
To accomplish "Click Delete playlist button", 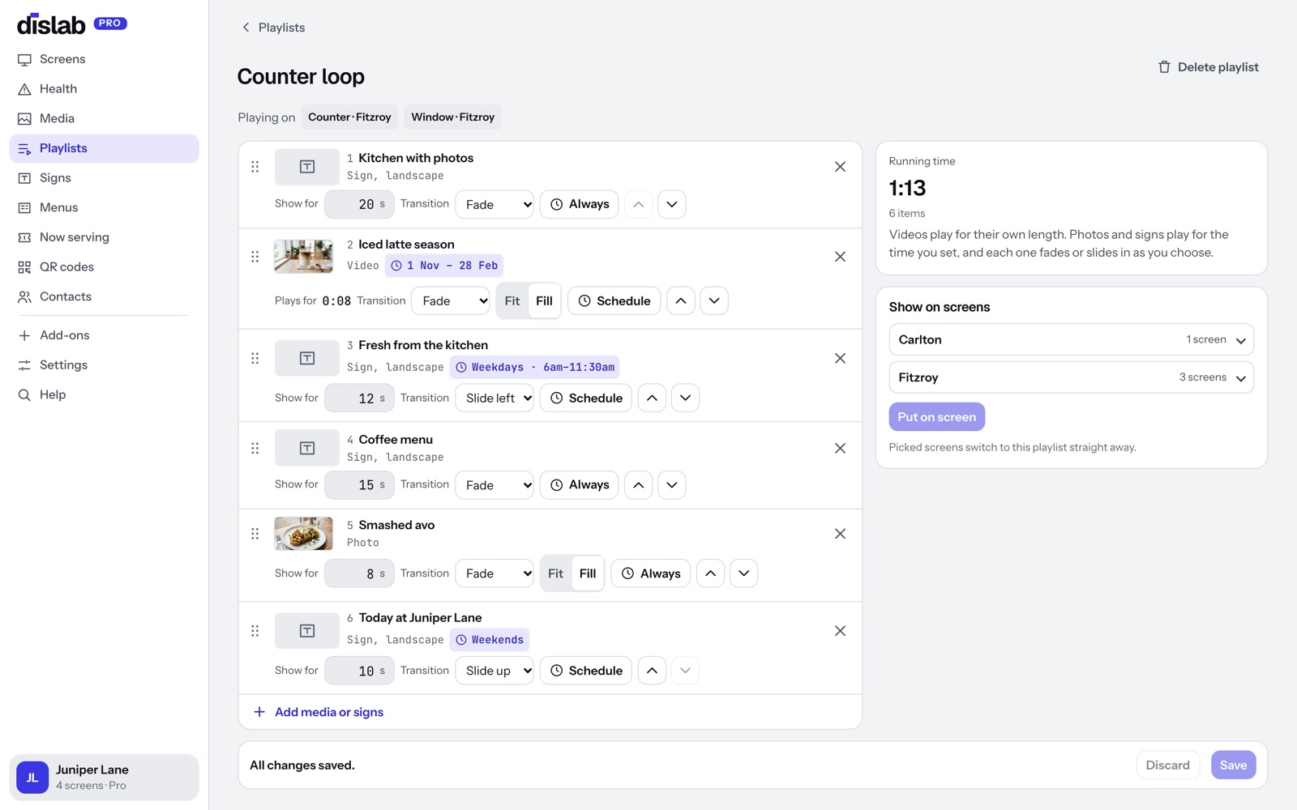I will click(1208, 67).
